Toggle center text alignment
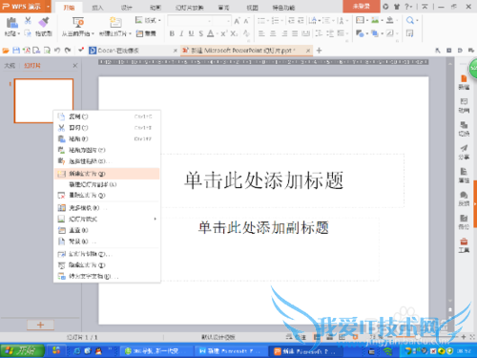 pos(273,33)
